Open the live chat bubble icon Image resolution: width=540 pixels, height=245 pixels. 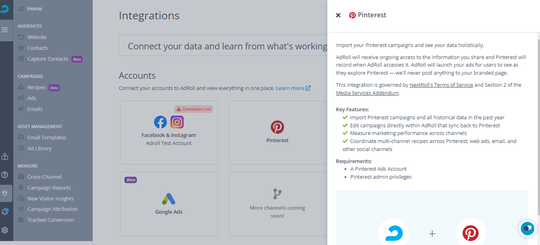528,229
